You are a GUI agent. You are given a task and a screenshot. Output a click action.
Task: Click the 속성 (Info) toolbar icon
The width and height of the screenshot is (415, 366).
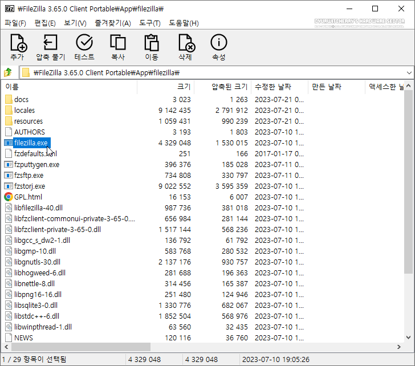coord(219,42)
